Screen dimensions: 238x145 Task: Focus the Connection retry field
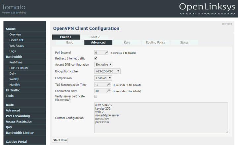click(102, 91)
